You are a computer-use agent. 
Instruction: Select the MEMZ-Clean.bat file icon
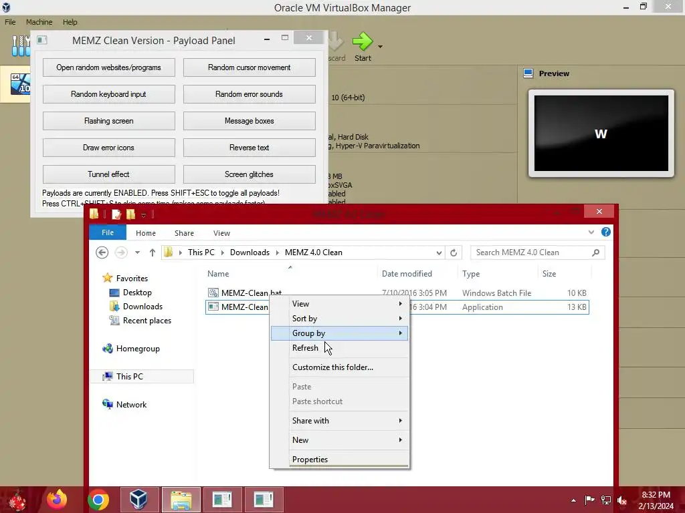[x=213, y=293]
